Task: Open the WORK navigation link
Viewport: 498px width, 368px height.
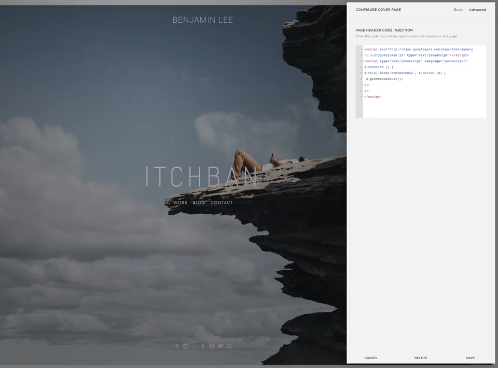Action: point(180,202)
